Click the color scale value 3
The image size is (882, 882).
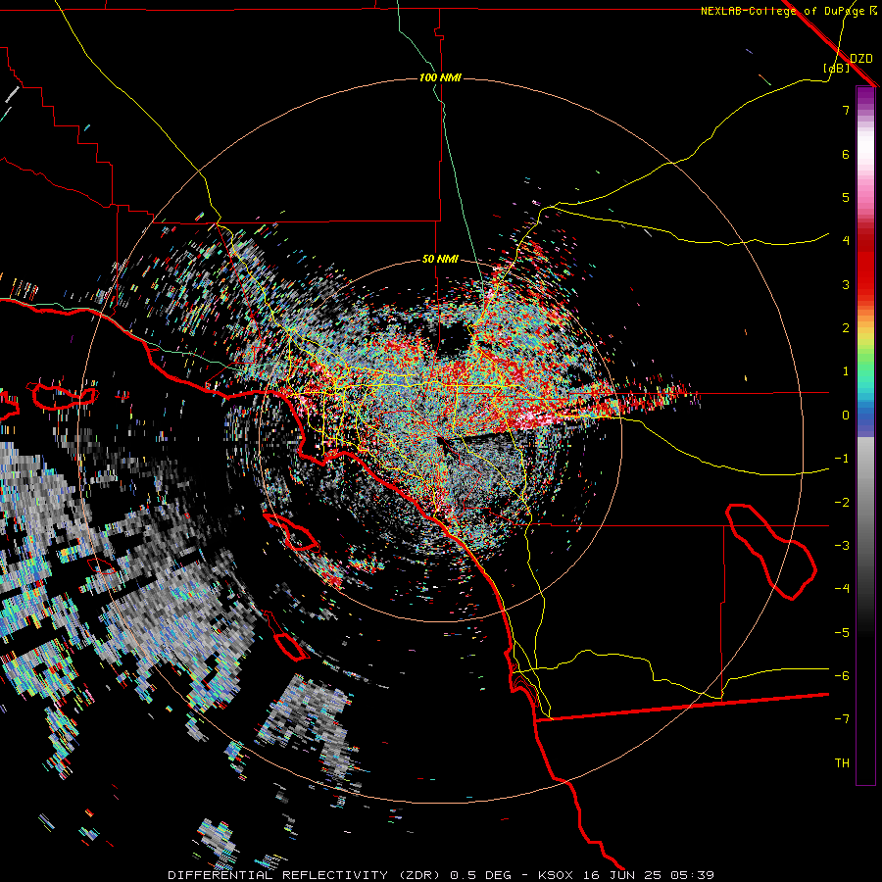(x=846, y=284)
